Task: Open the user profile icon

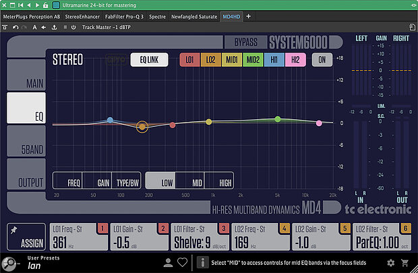Action: [x=169, y=262]
